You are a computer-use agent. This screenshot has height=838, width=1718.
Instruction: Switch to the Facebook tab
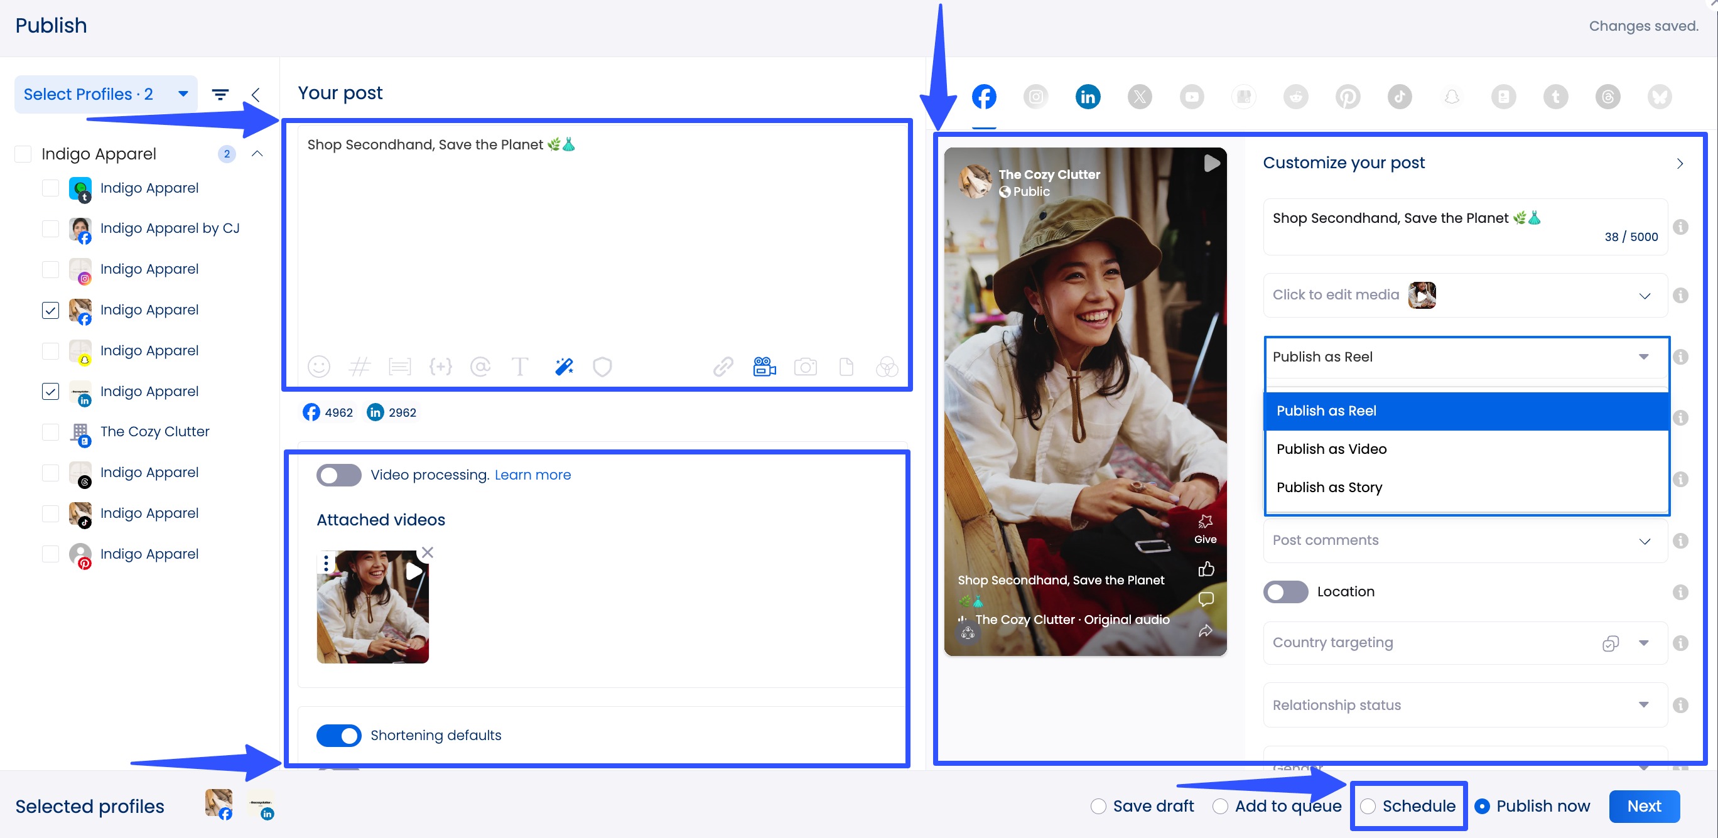pyautogui.click(x=984, y=97)
